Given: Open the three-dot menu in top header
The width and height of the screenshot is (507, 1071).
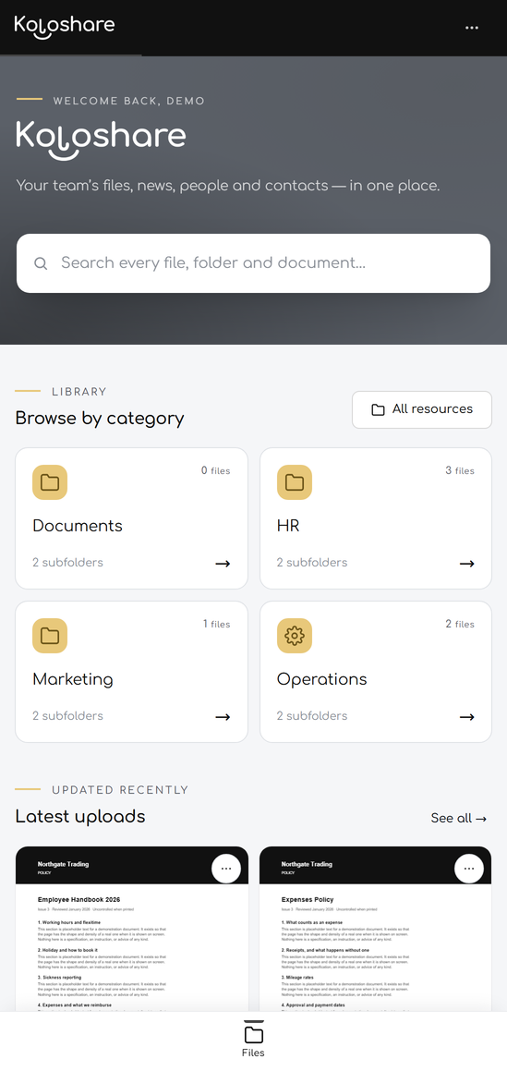Looking at the screenshot, I should [x=472, y=28].
